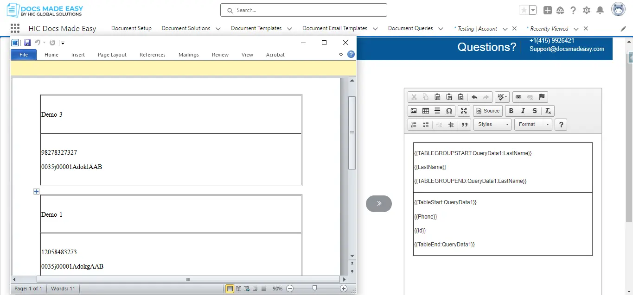The height and width of the screenshot is (295, 633).
Task: Insert a table using the editor's table icon
Action: click(426, 111)
